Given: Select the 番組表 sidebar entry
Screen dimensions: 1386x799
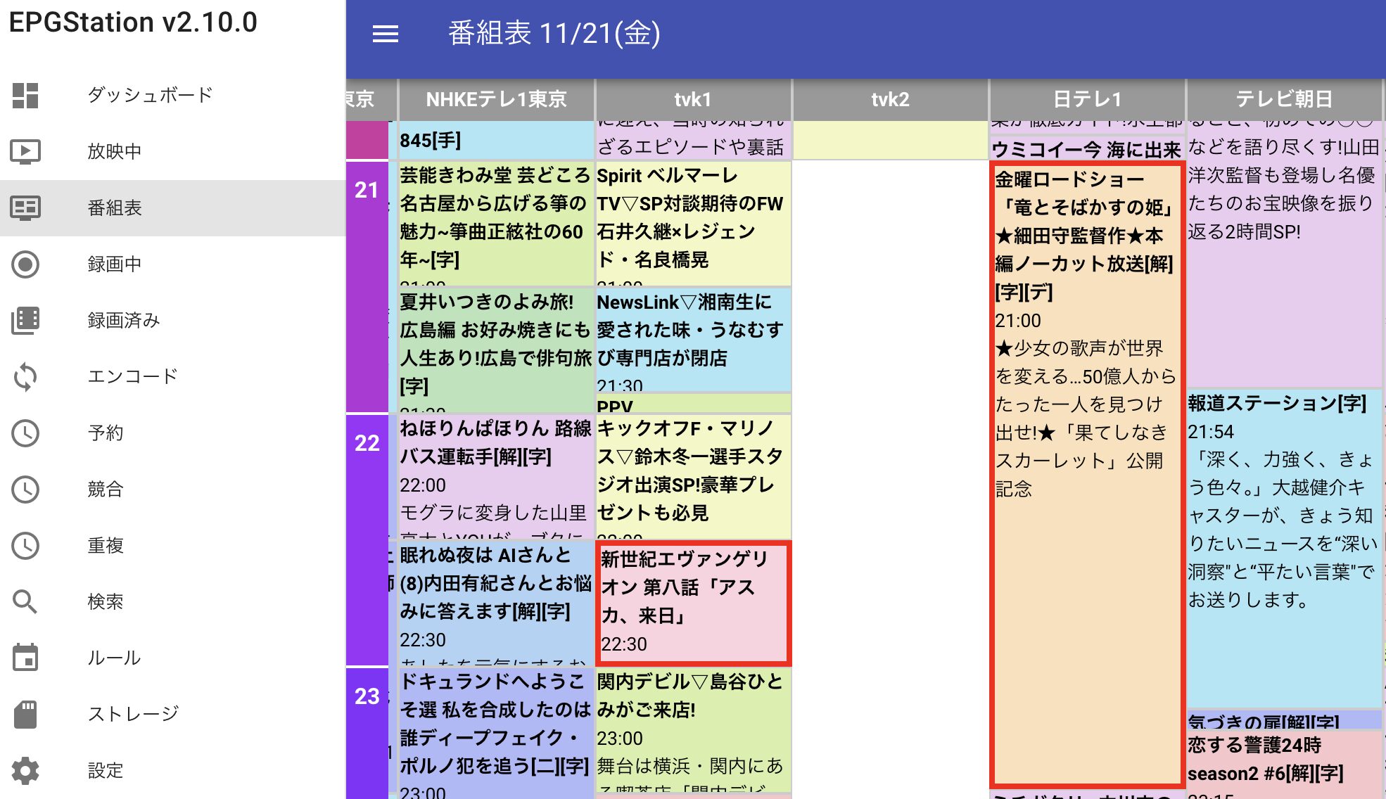Looking at the screenshot, I should [x=115, y=208].
